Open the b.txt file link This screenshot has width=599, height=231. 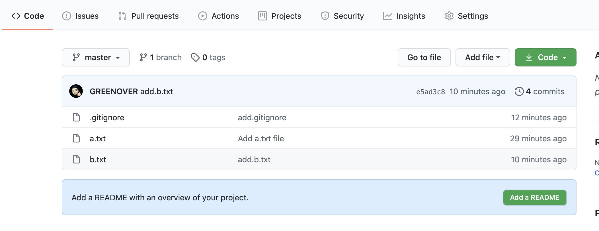pyautogui.click(x=98, y=159)
